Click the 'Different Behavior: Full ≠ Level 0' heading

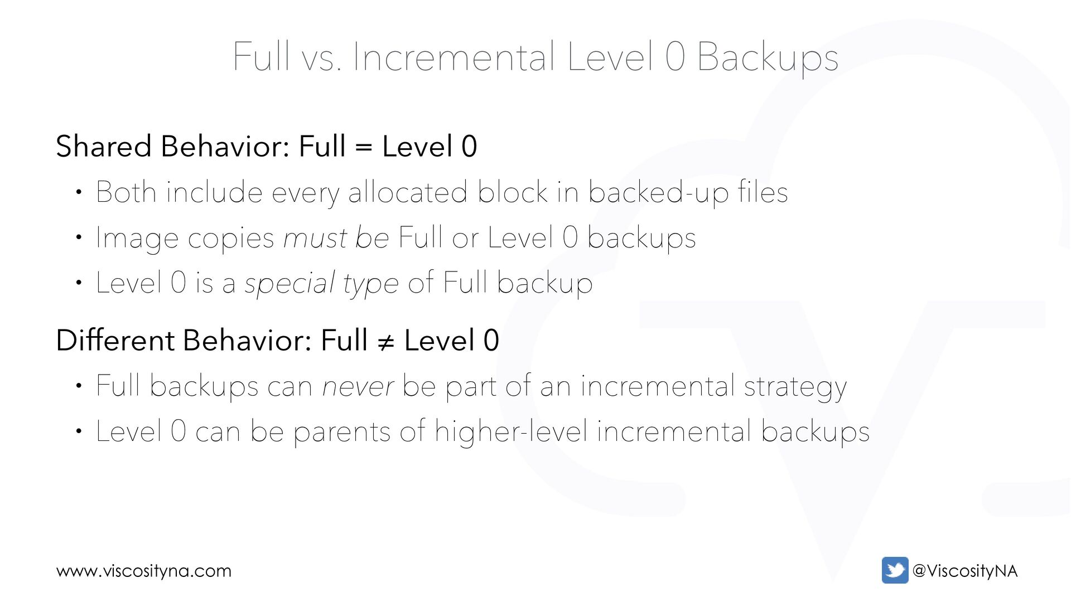pyautogui.click(x=277, y=340)
